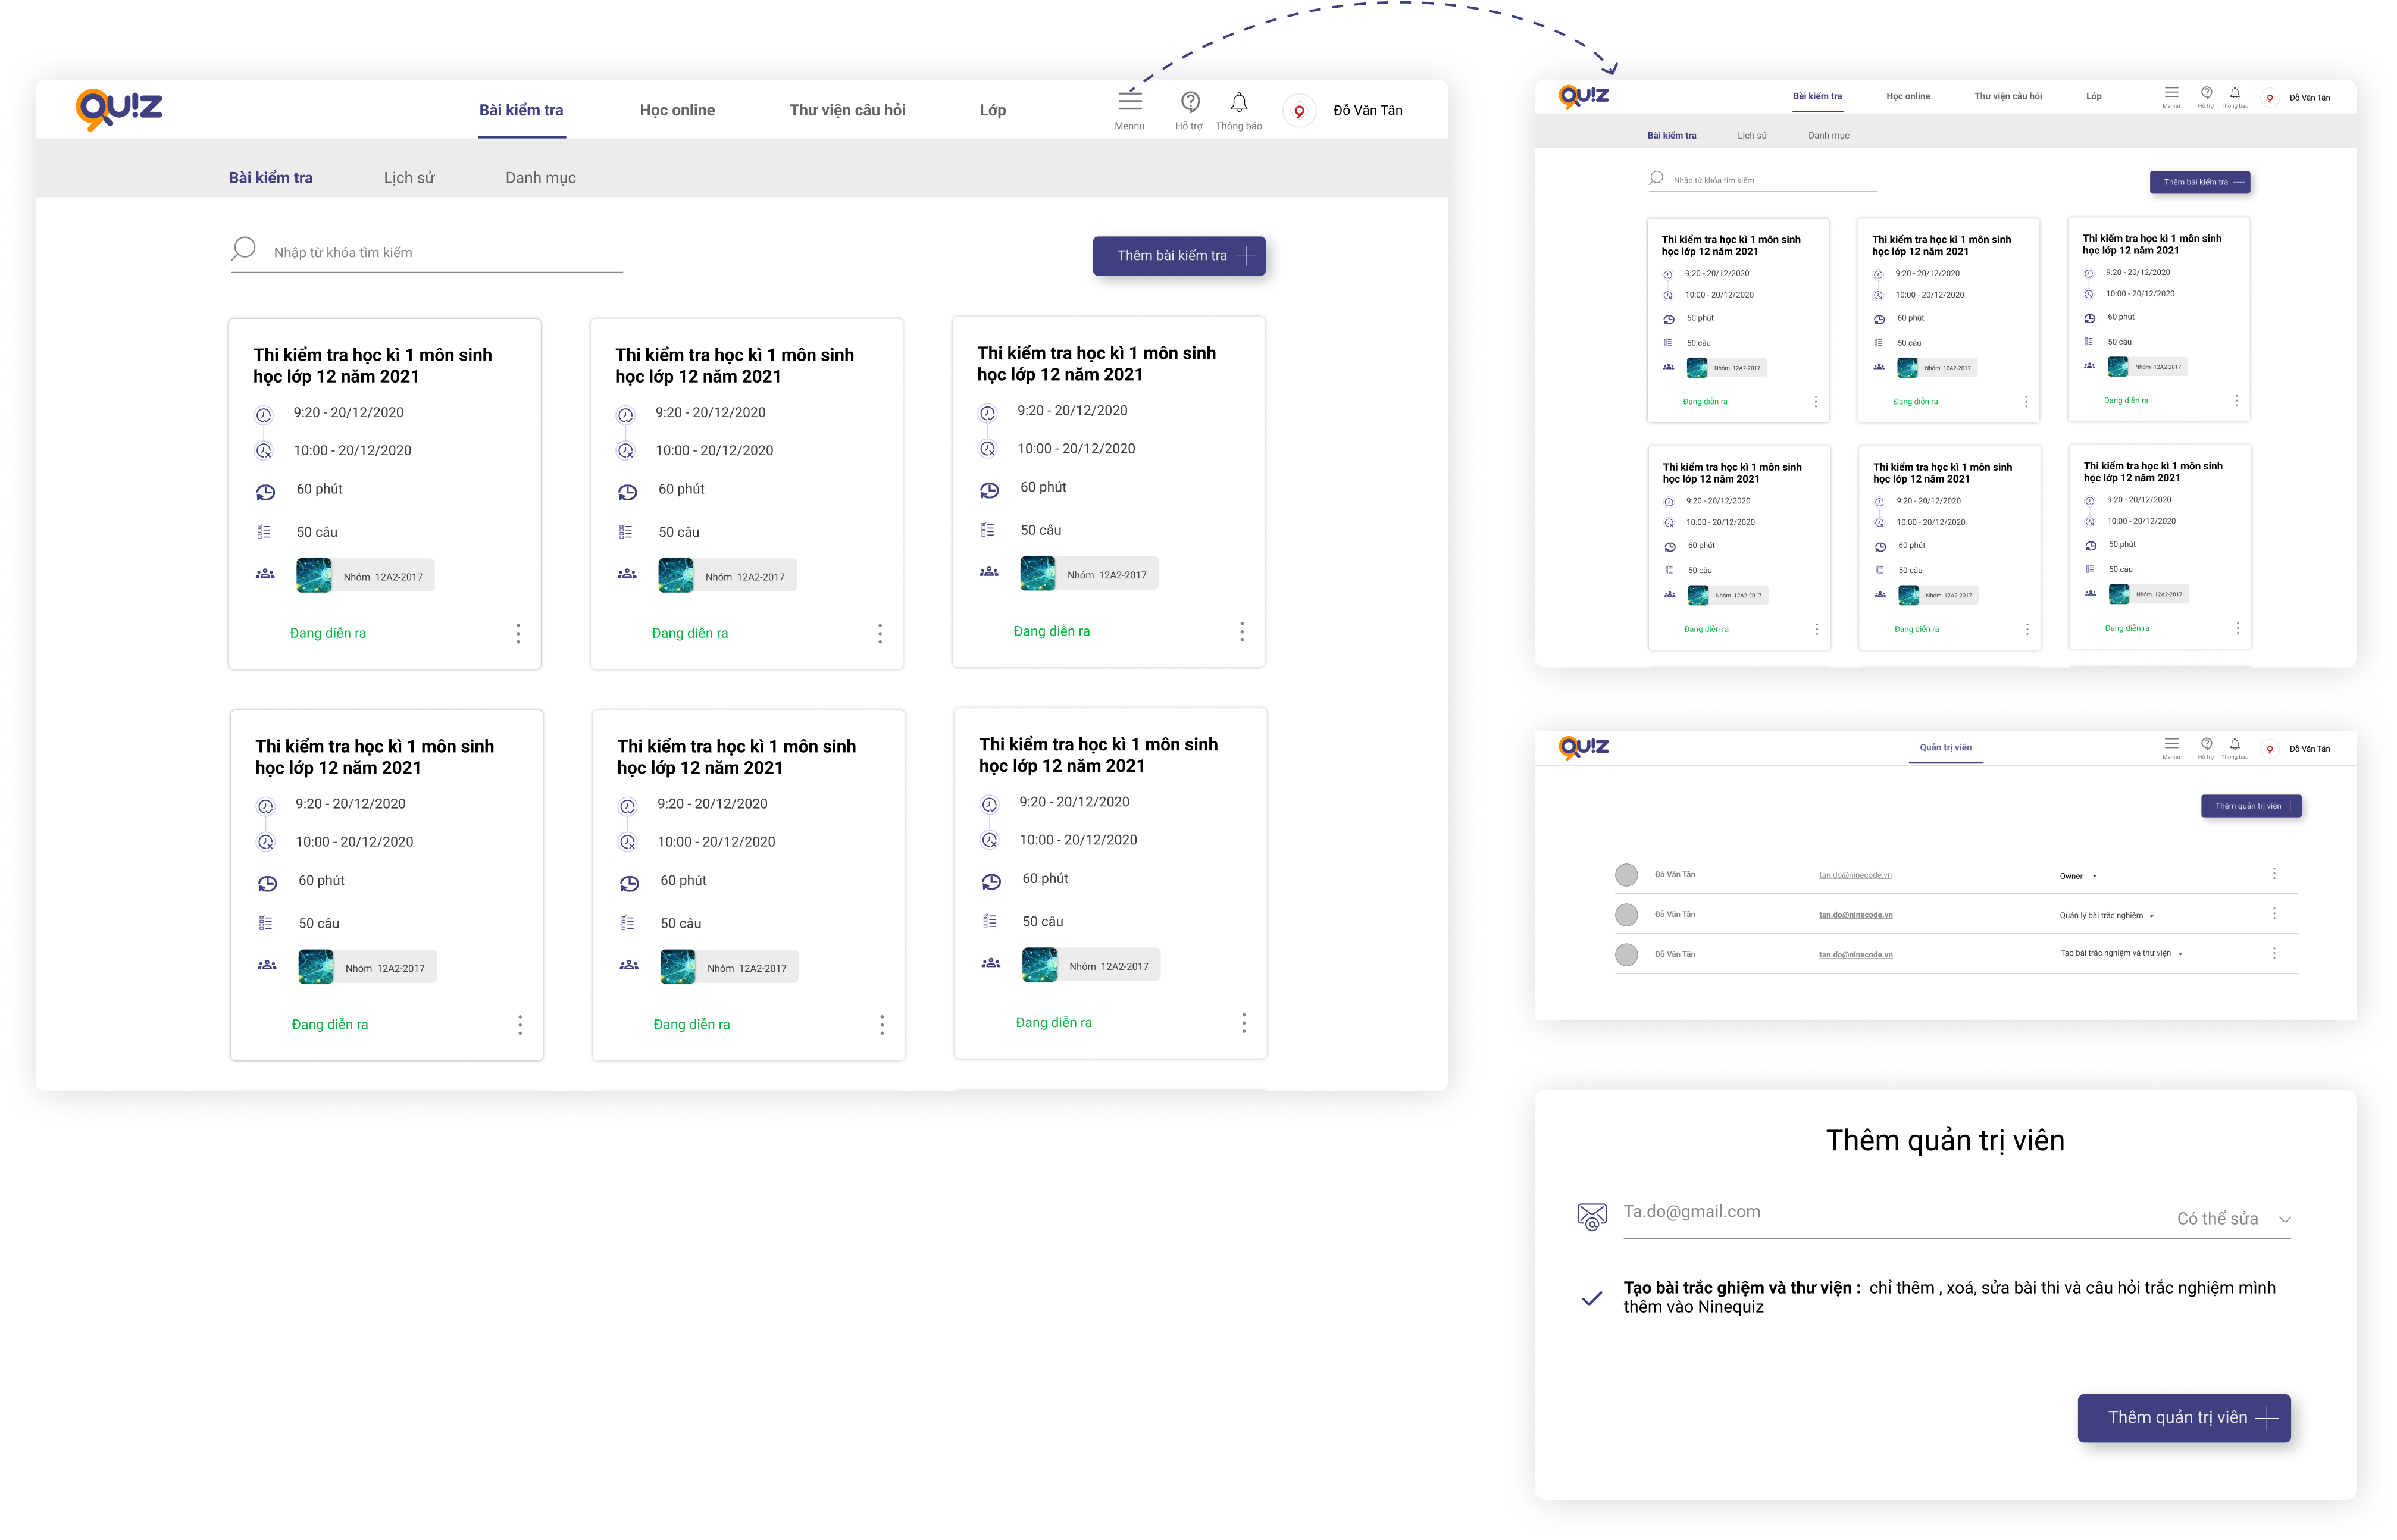Viewport: 2397px width, 1540px height.
Task: Open the email link in the Quản lý bài trắc nghiệm row
Action: [1855, 916]
